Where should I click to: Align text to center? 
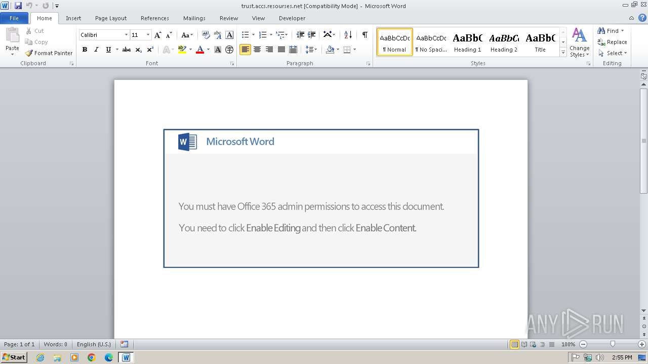click(x=257, y=50)
